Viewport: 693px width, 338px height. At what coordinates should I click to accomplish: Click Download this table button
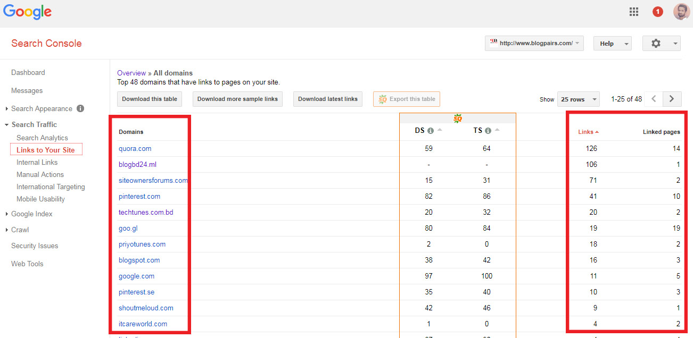coord(150,99)
